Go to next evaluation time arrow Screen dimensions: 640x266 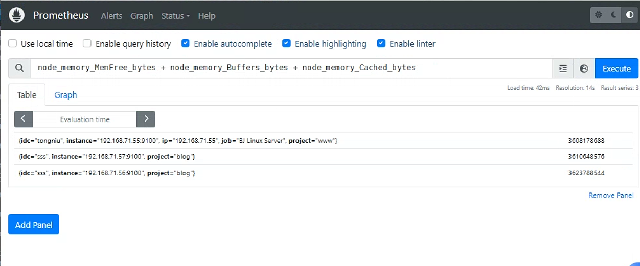click(146, 119)
